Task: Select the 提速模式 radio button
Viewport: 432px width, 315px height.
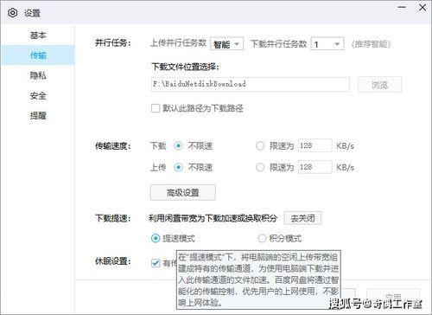Action: pyautogui.click(x=156, y=238)
